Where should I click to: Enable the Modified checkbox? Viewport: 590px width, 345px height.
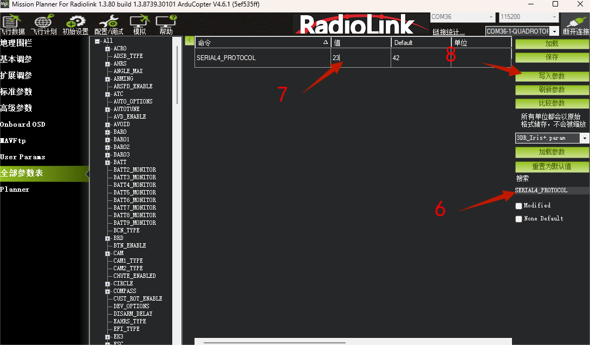518,206
